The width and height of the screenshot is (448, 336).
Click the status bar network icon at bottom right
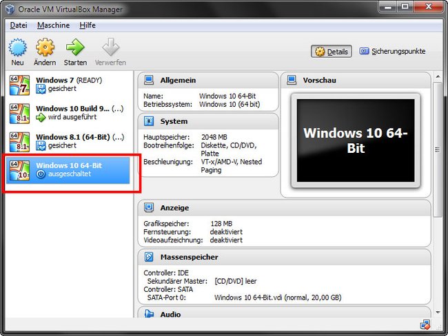425,324
